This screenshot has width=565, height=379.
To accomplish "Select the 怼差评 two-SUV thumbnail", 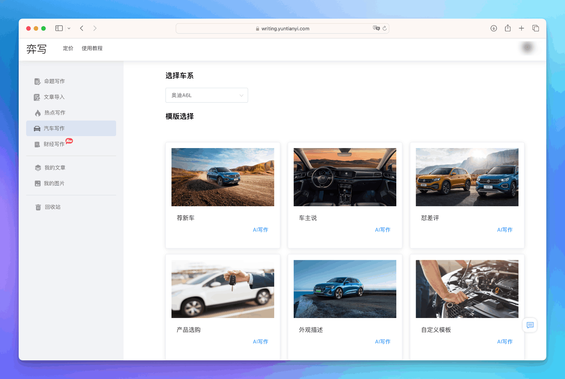I will click(x=467, y=177).
